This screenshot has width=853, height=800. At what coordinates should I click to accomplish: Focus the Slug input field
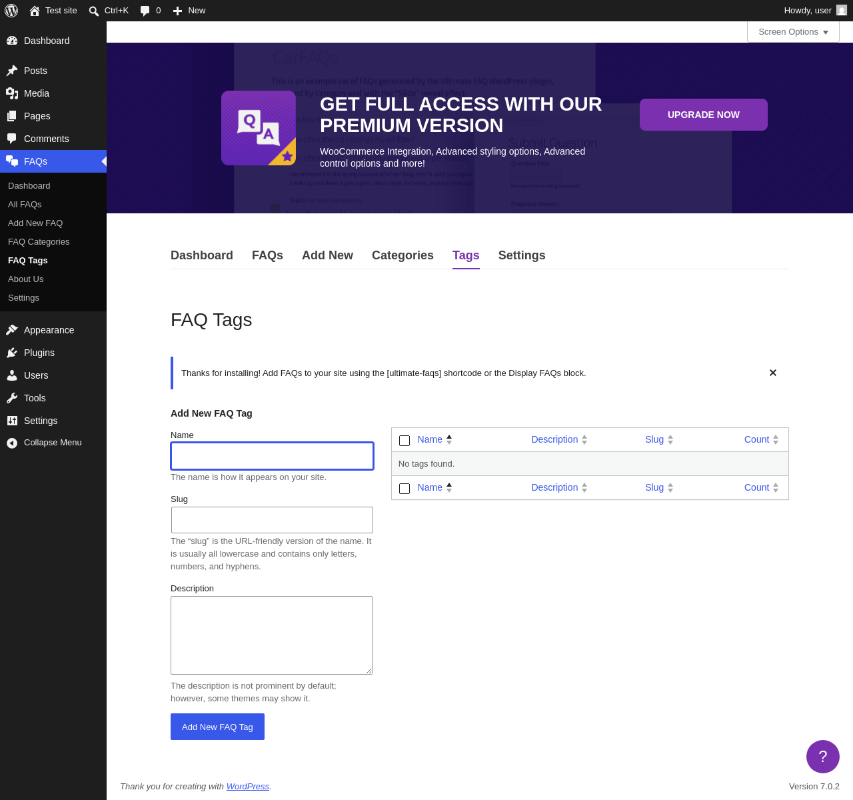point(272,520)
